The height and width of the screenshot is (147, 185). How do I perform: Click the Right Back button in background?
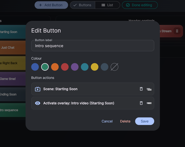point(13,63)
